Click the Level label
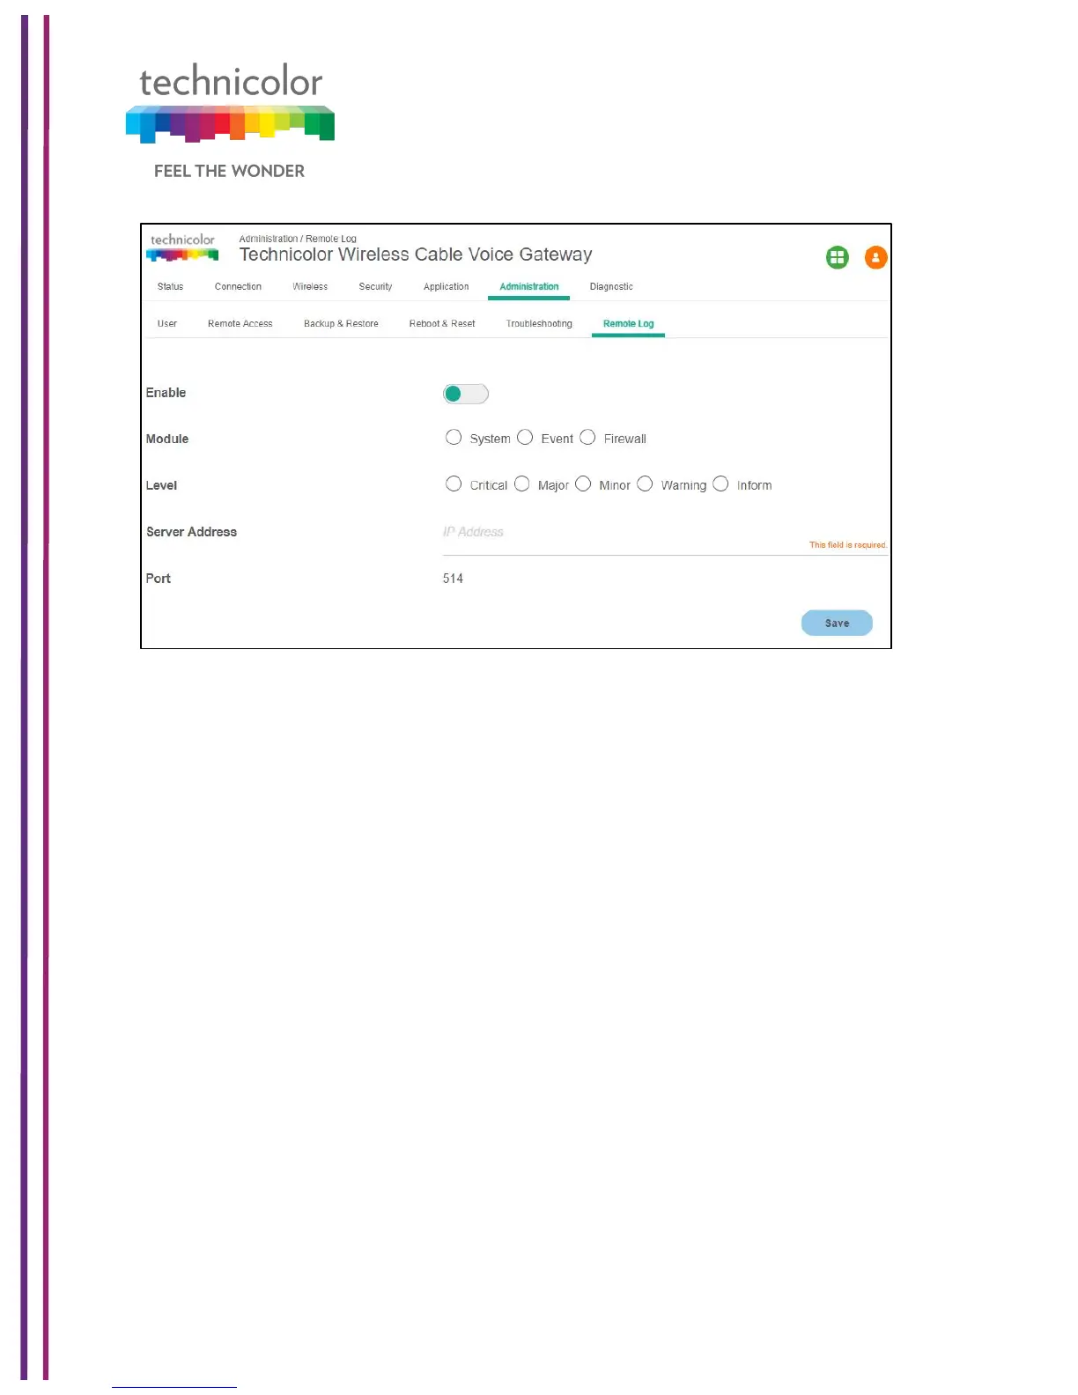The image size is (1078, 1395). pos(161,485)
